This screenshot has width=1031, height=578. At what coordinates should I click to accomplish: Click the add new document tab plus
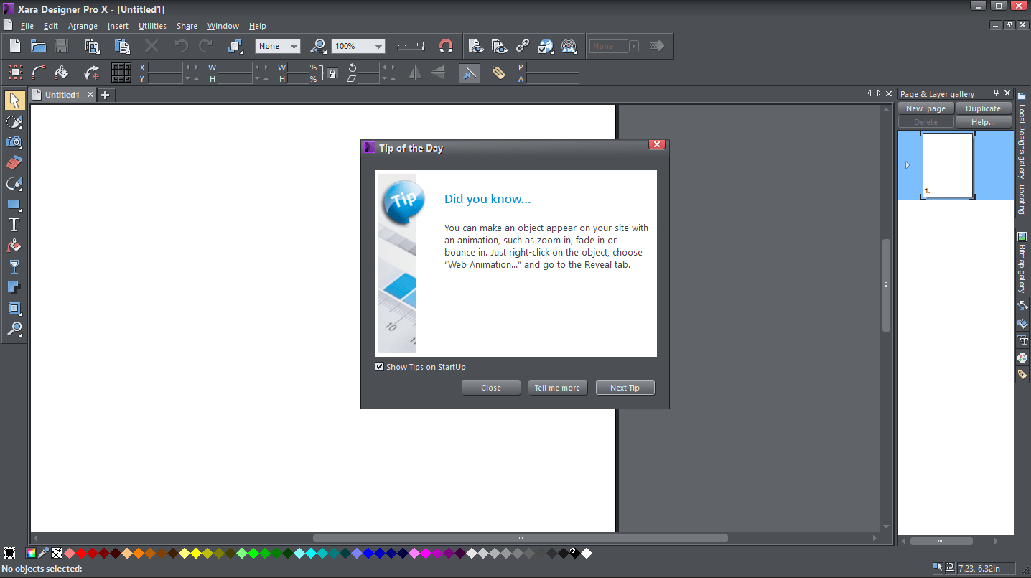(x=105, y=95)
